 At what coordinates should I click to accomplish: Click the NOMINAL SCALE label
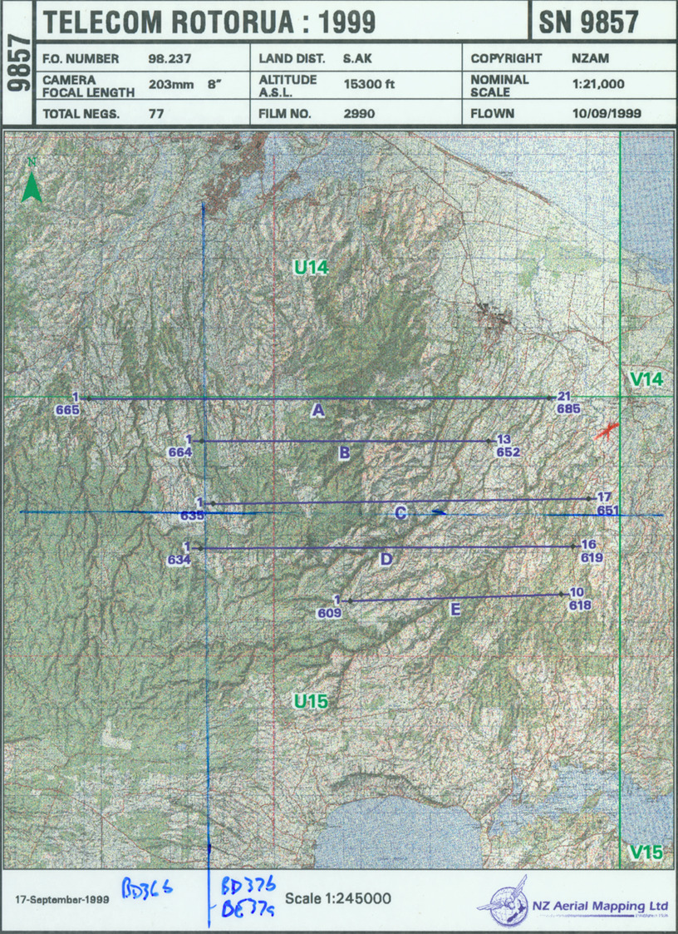499,86
